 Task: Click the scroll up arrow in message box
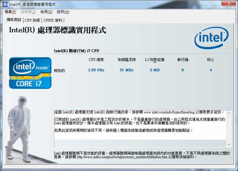pyautogui.click(x=229, y=113)
